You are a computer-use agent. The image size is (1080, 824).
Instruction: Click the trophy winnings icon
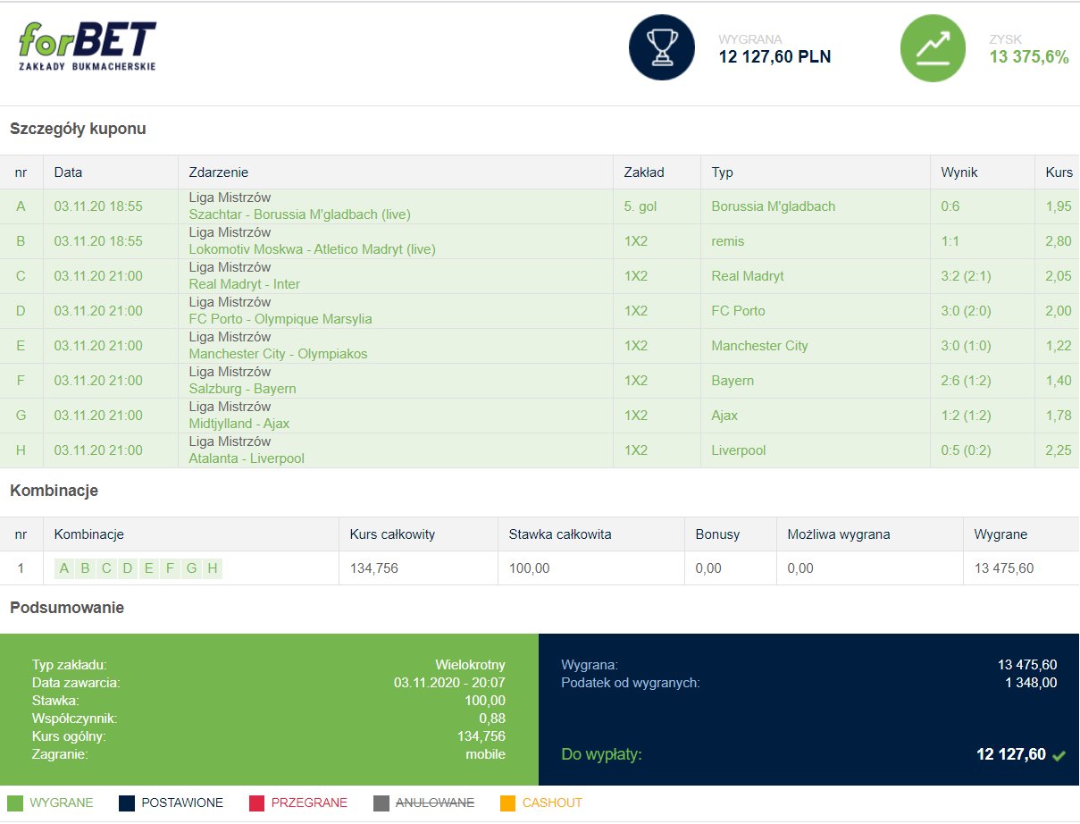[661, 48]
